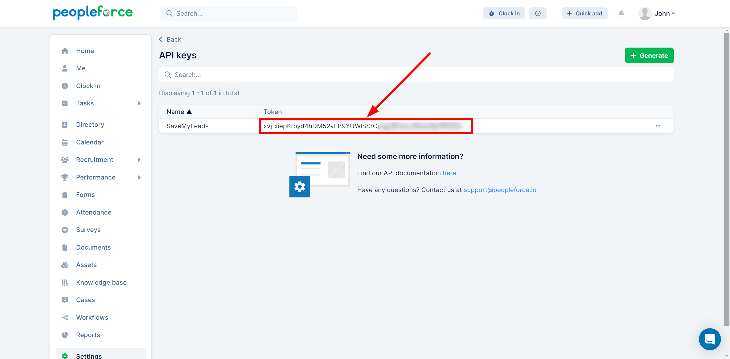Click the Generate API key button
The width and height of the screenshot is (730, 359).
[x=648, y=55]
